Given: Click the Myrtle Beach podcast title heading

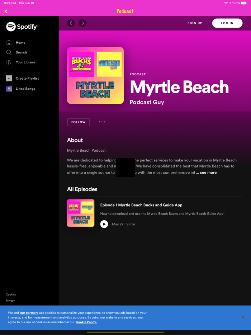Looking at the screenshot, I should pos(179,87).
